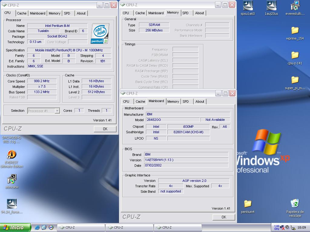The image size is (310, 232).
Task: Open About tab in CPU window
Action: click(x=81, y=13)
